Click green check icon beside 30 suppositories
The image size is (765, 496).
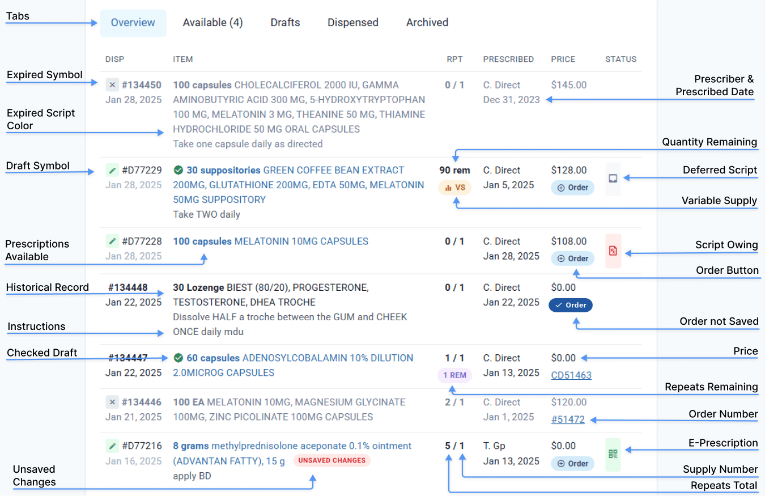coord(178,169)
